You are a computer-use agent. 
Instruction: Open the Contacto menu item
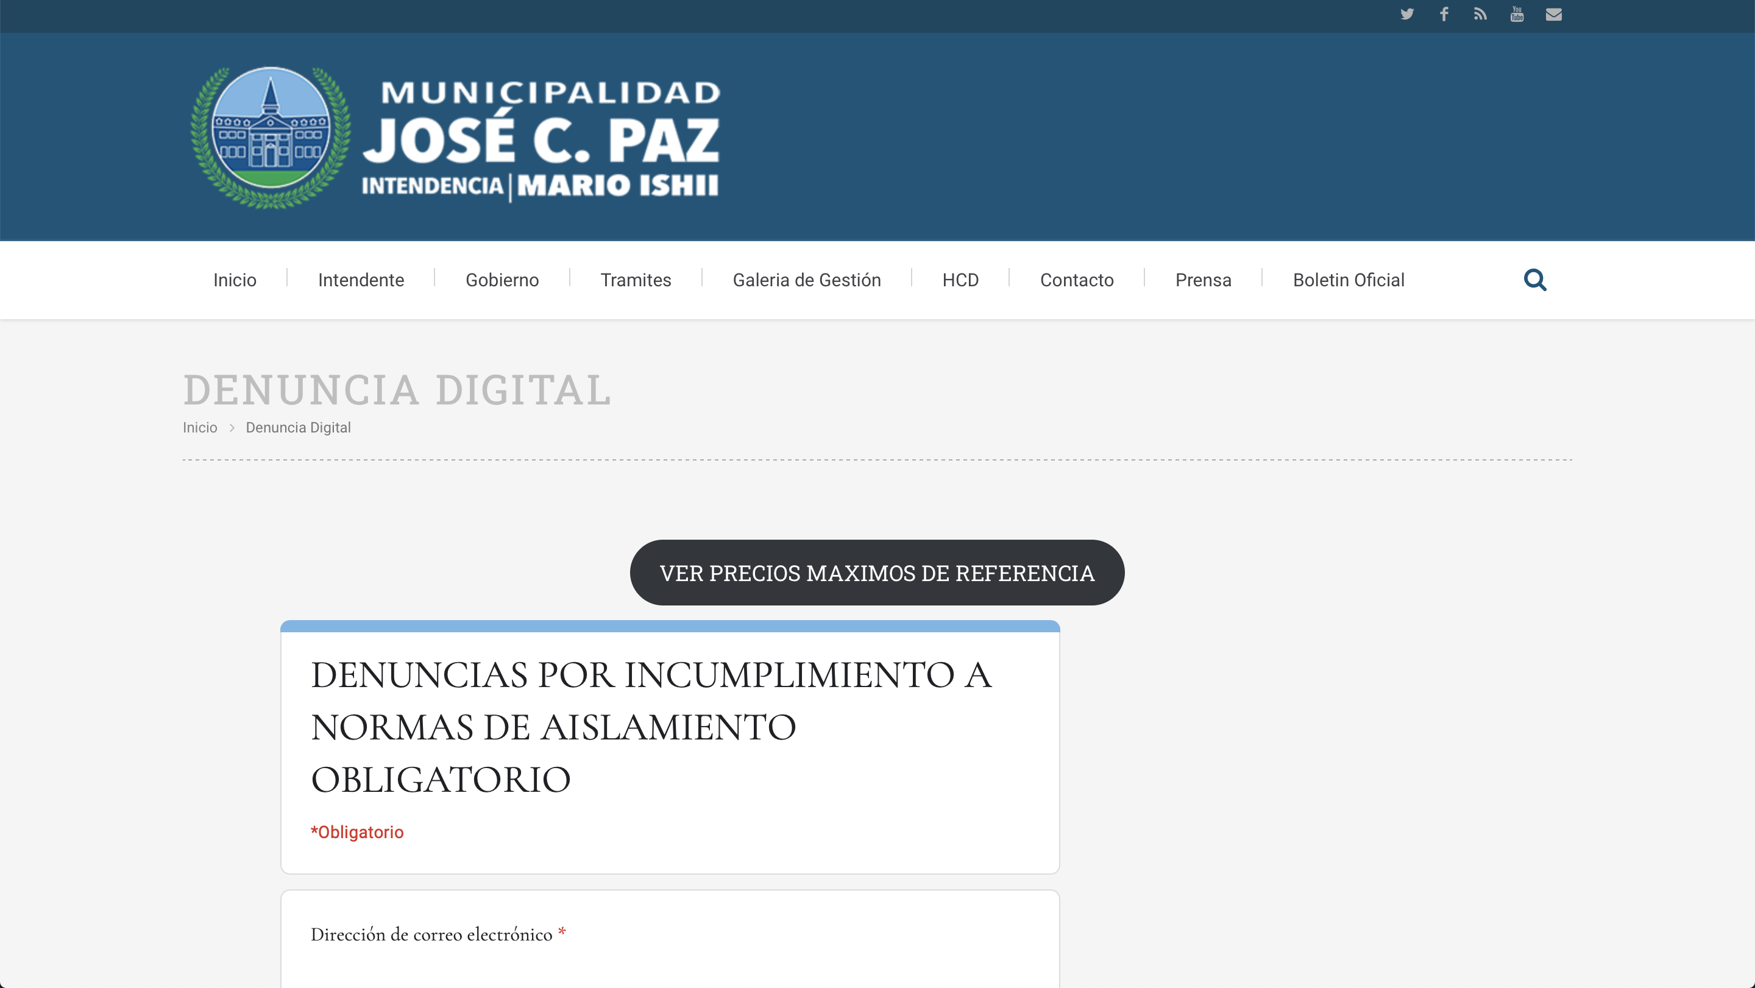(1077, 280)
